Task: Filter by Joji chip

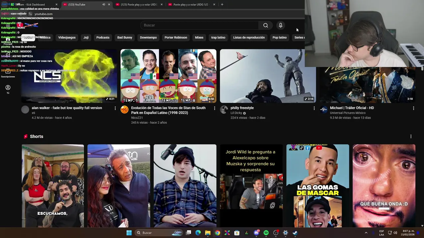Action: pyautogui.click(x=86, y=37)
